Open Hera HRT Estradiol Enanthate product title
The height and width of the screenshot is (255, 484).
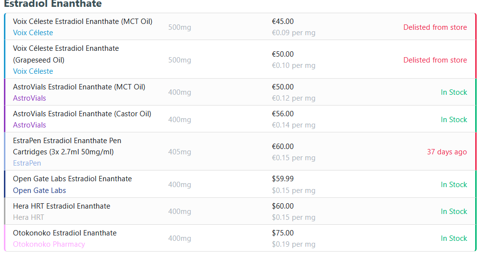click(x=61, y=206)
